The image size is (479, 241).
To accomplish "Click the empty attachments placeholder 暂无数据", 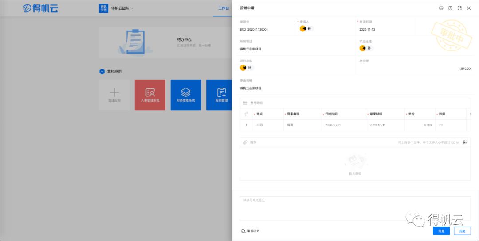I will 355,164.
